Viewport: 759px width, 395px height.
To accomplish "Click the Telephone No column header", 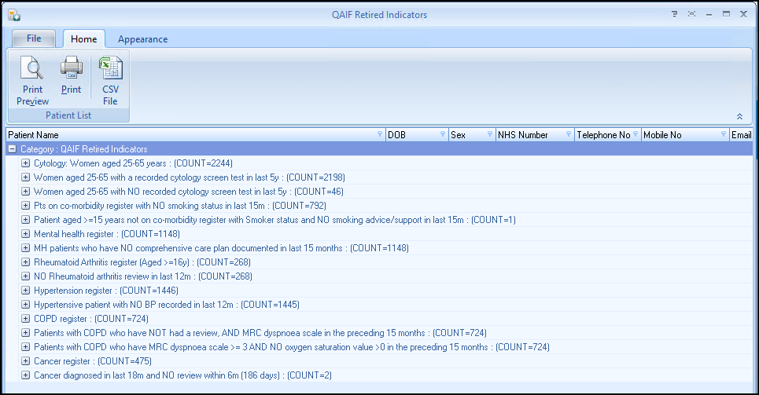I will click(x=602, y=135).
